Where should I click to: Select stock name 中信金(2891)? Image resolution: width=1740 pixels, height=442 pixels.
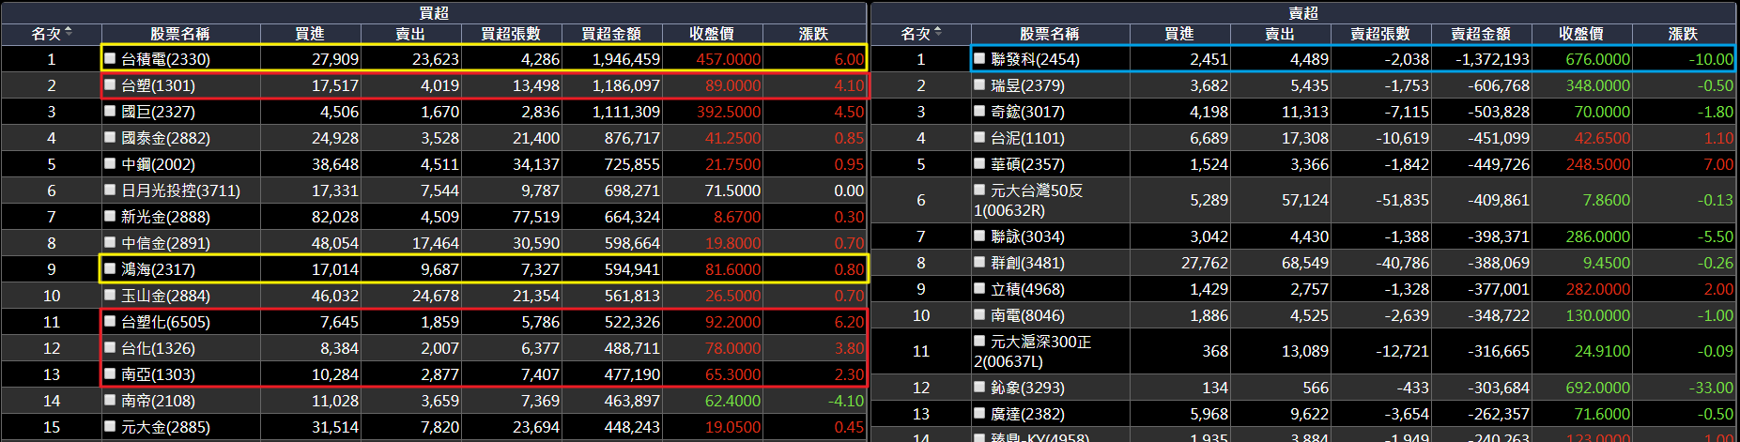pos(166,243)
